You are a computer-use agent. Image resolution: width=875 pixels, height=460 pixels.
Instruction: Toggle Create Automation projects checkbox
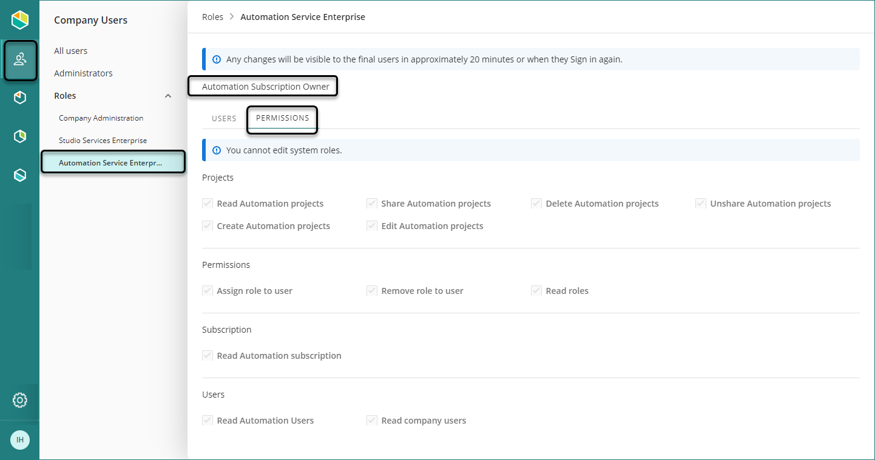pos(208,226)
